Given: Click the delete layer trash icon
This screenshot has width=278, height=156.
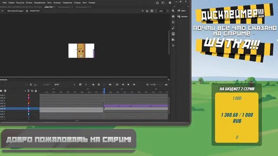Looking at the screenshot, I should click(x=5, y=91).
